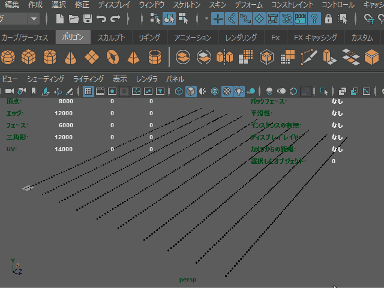The width and height of the screenshot is (384, 288).
Task: Enable smooth shade all display
Action: 191,91
